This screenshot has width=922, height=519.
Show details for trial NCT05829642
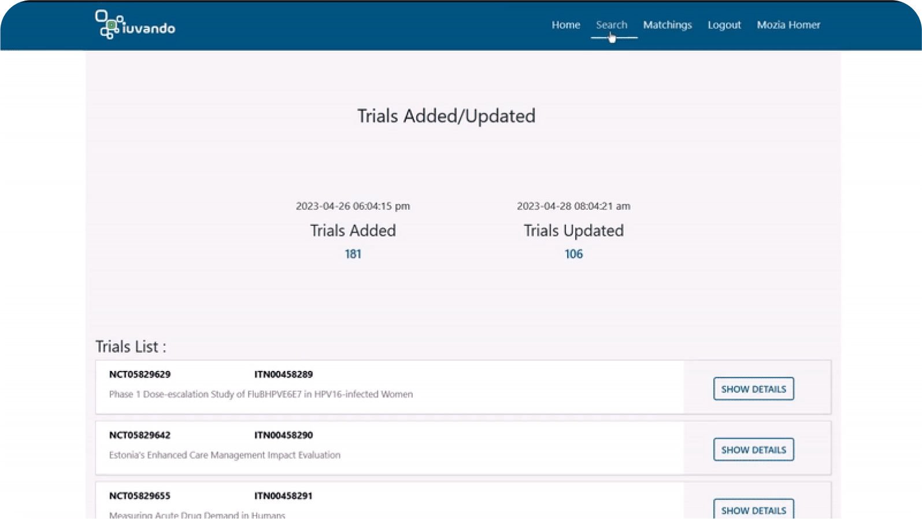pos(753,450)
